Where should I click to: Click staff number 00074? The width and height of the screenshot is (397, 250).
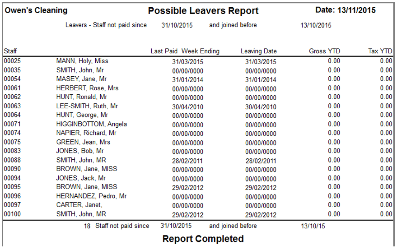(12, 133)
